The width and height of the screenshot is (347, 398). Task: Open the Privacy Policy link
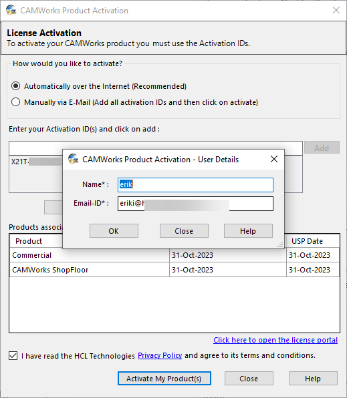point(160,355)
